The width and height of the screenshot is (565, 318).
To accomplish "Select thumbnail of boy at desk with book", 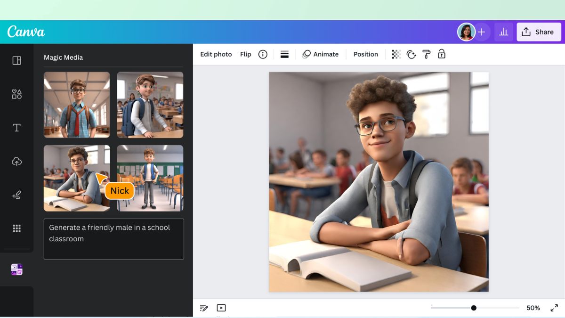I will tap(77, 178).
